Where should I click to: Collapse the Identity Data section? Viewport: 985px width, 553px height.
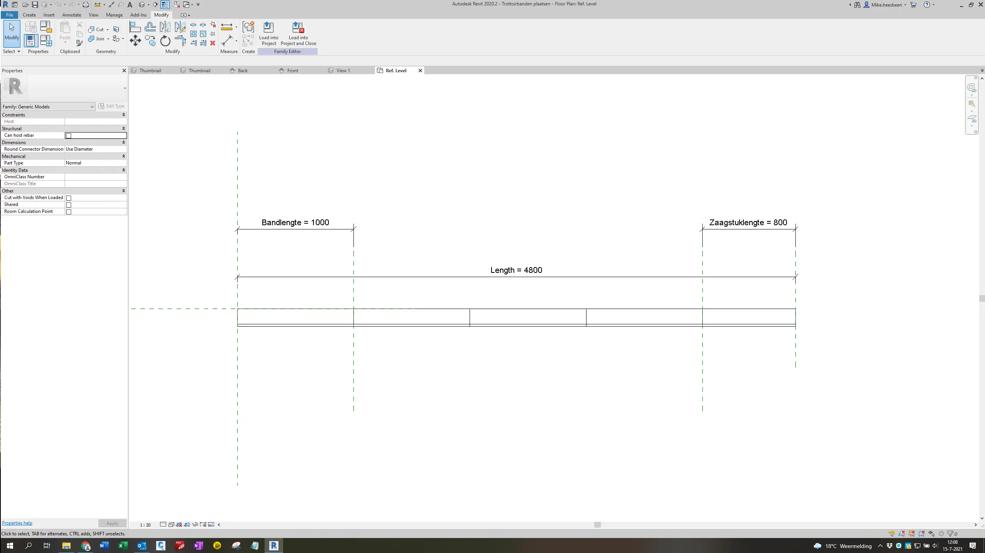[123, 170]
